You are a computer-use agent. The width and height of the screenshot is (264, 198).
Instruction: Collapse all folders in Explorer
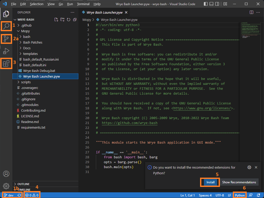click(75, 20)
